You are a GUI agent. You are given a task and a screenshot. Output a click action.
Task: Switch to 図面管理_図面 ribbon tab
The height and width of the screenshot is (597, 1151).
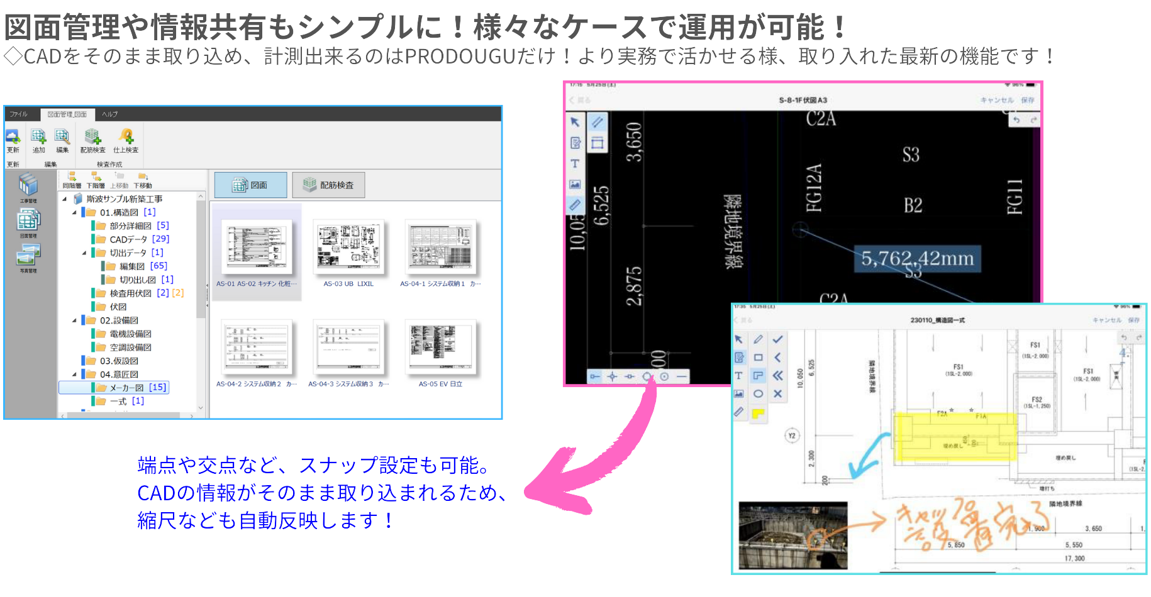(x=67, y=114)
